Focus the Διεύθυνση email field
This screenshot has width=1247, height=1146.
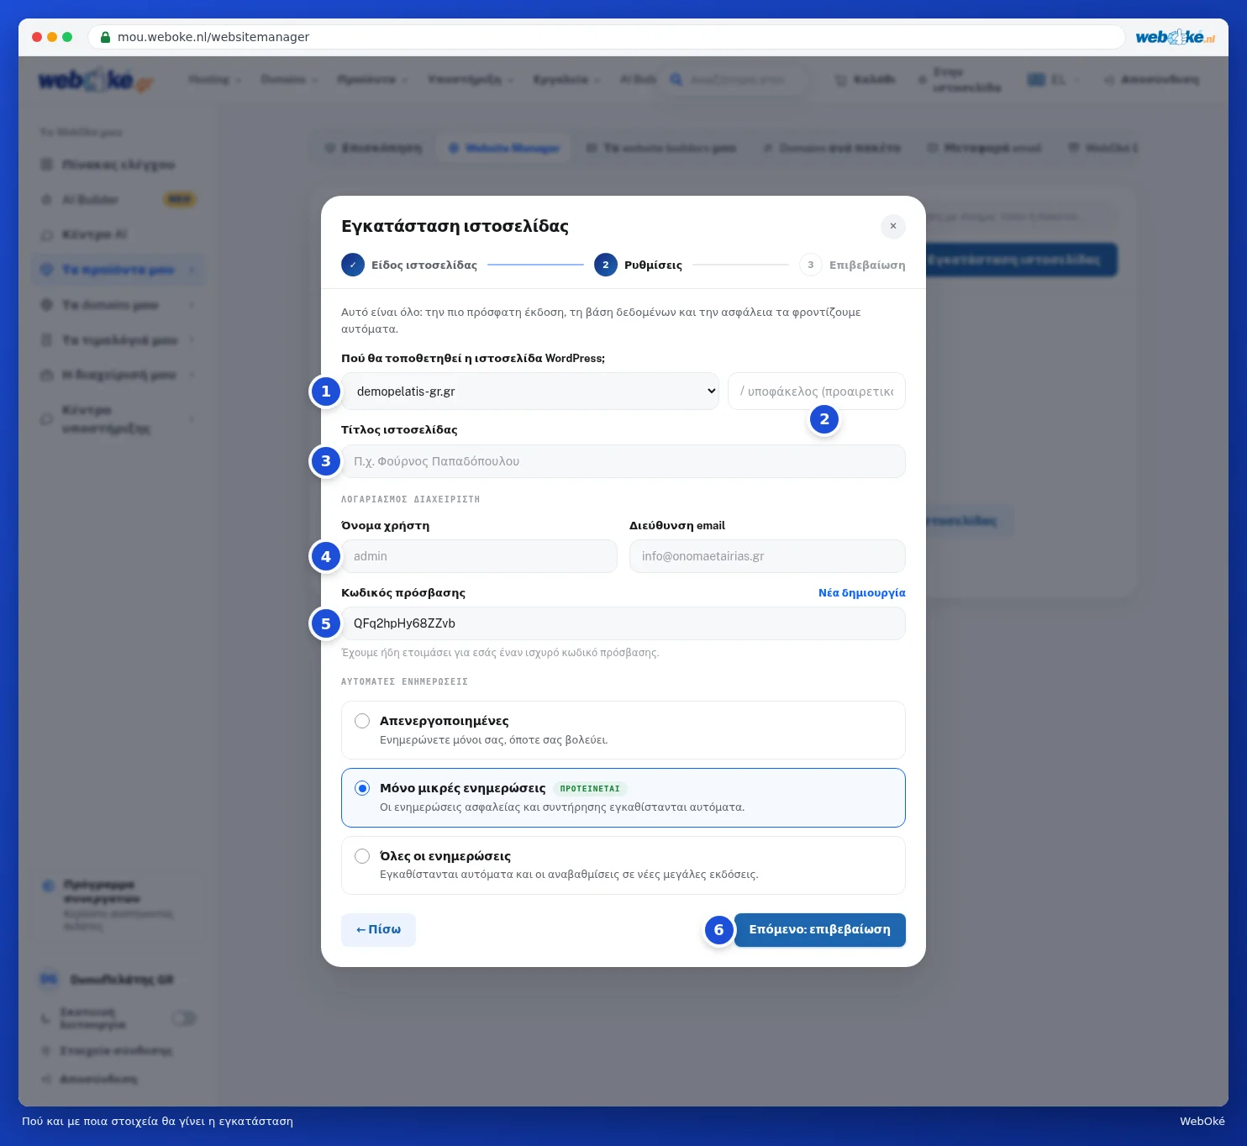[x=767, y=556]
